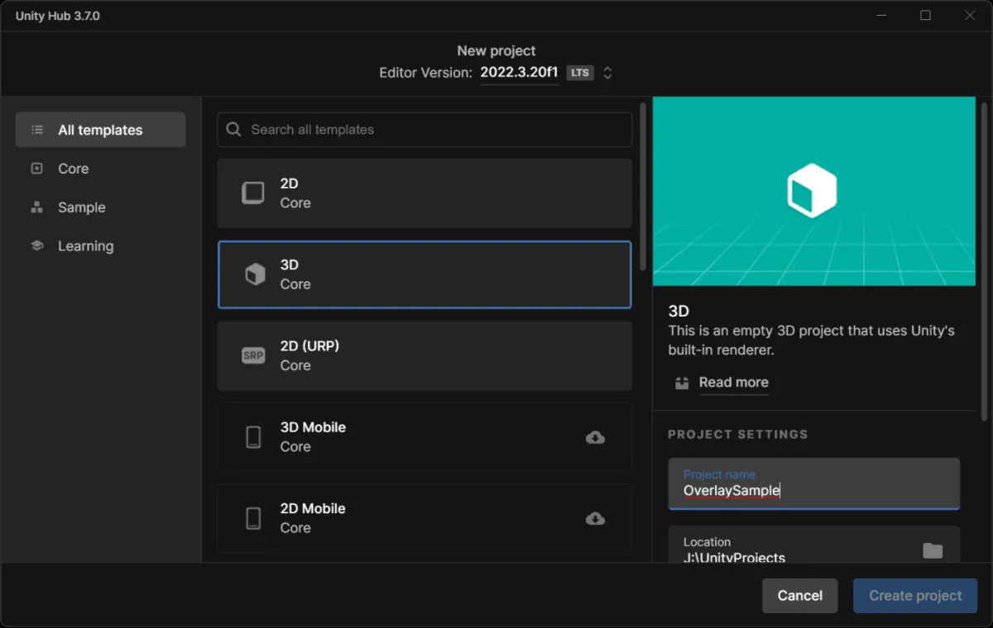Switch to the Sample templates tab

[x=81, y=207]
